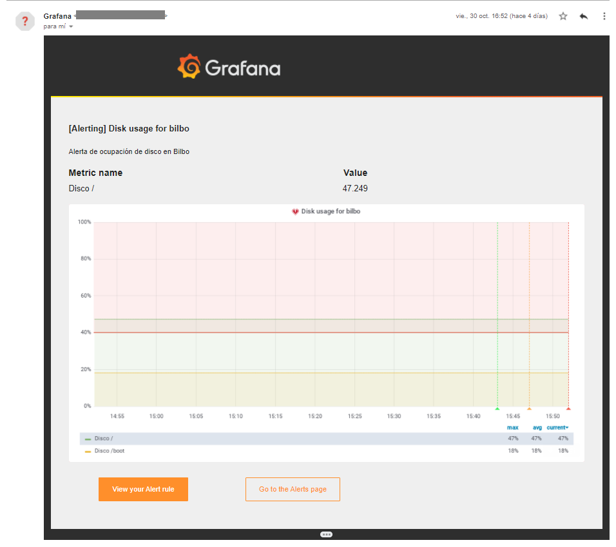Show trimmed content ellipsis at email bottom
616x547 pixels.
(x=326, y=534)
